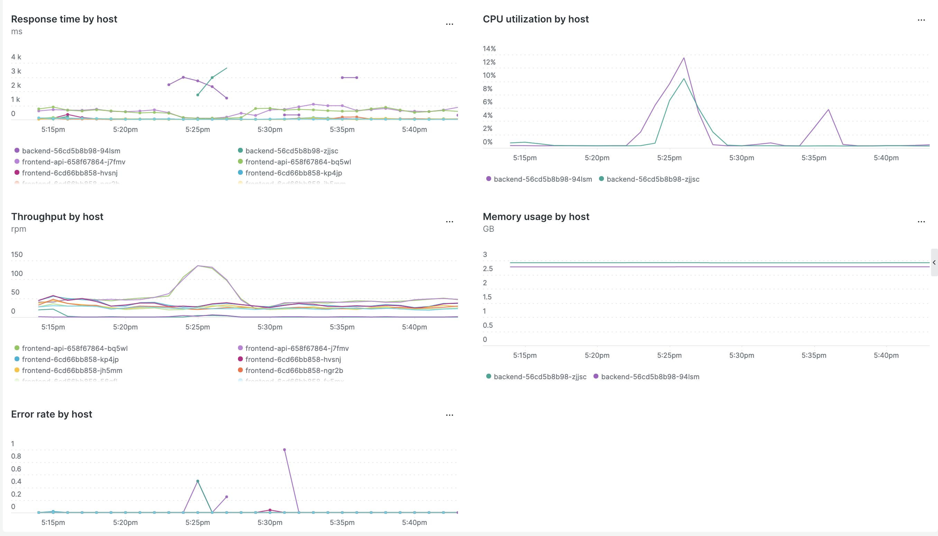Click the Response time by host title
The width and height of the screenshot is (938, 536).
pos(64,19)
